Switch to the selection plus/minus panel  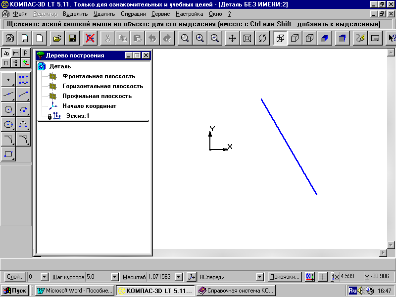(26, 63)
